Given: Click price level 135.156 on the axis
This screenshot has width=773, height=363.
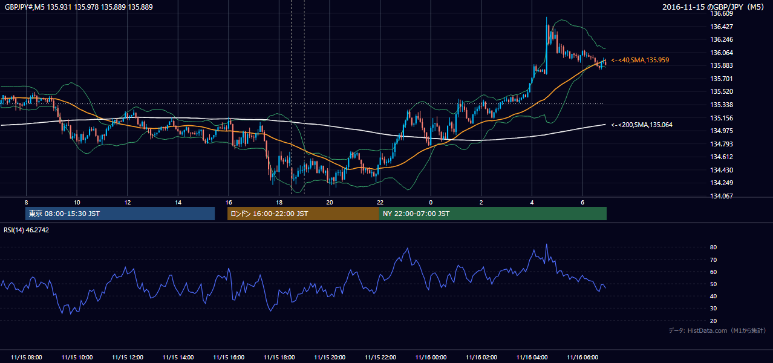Looking at the screenshot, I should coord(722,118).
